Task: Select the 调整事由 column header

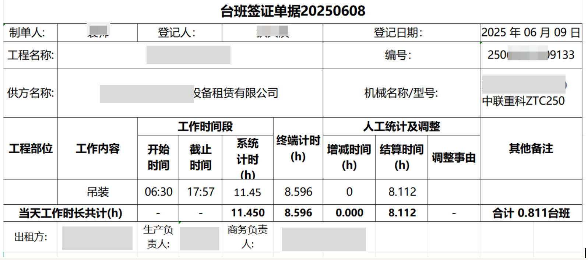Action: [x=454, y=157]
